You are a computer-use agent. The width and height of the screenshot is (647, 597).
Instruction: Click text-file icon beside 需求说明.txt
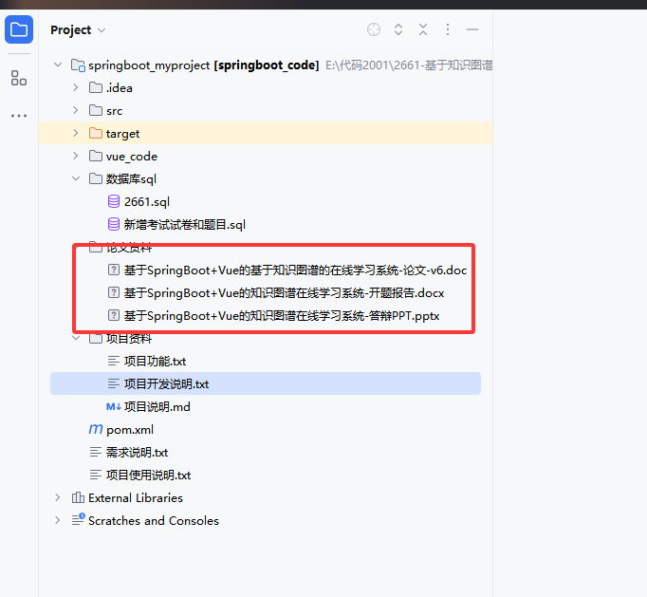point(96,452)
